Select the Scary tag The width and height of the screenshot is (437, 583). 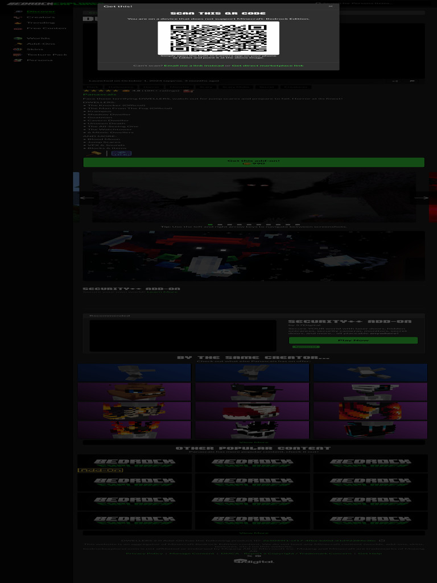point(206,87)
